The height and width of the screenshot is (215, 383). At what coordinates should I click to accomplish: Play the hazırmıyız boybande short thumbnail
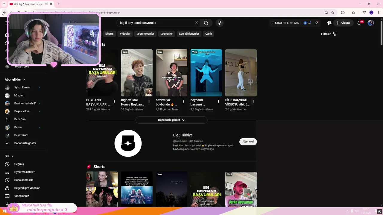171,73
